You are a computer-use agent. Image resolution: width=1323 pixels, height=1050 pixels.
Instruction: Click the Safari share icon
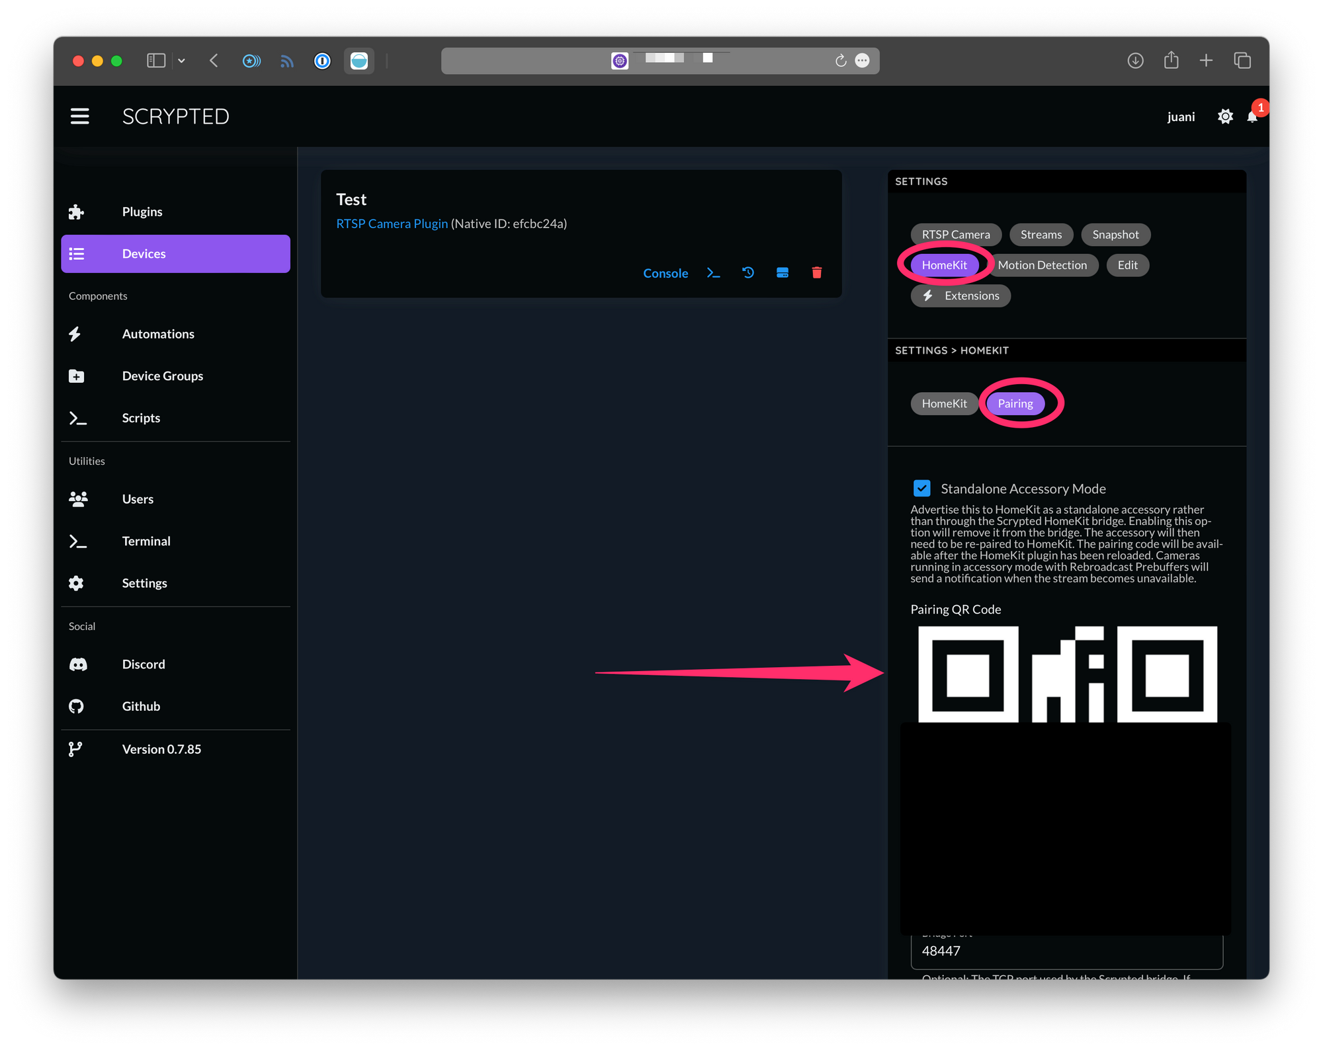1171,60
